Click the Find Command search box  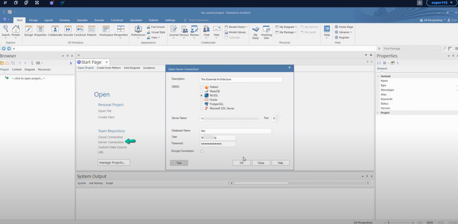200,20
